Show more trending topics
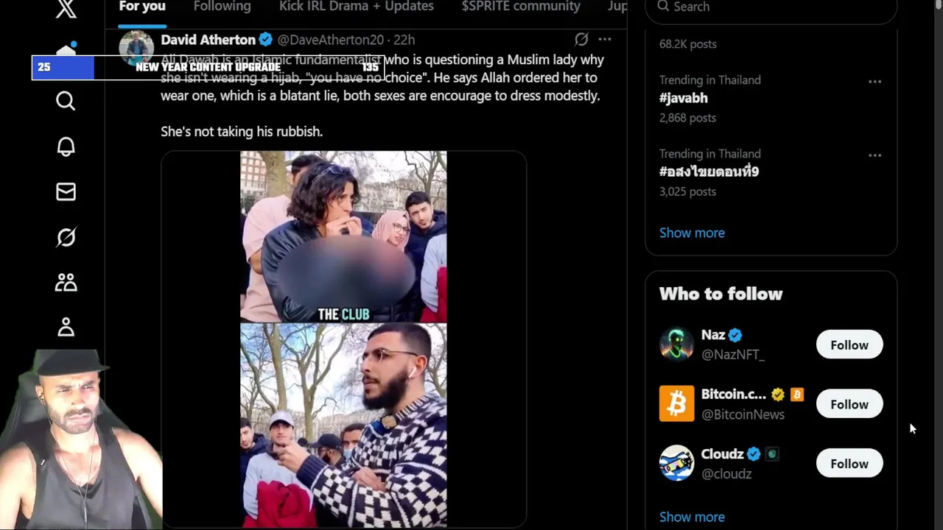Image resolution: width=943 pixels, height=530 pixels. (692, 233)
